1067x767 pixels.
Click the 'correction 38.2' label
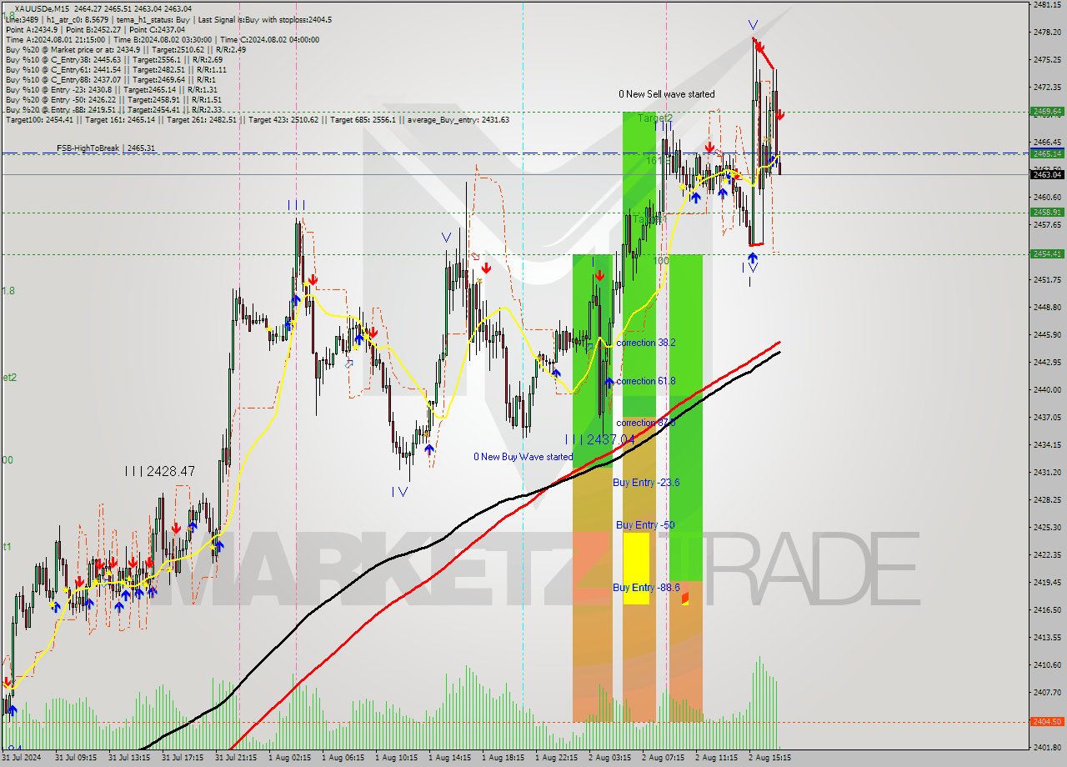click(x=646, y=343)
